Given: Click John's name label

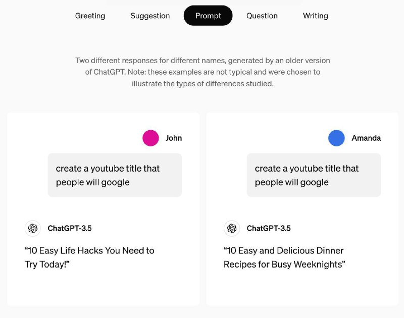Looking at the screenshot, I should tap(174, 138).
